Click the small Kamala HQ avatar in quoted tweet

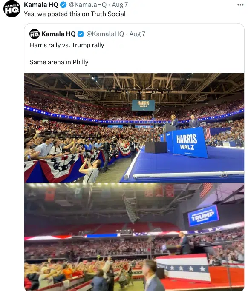tap(35, 34)
